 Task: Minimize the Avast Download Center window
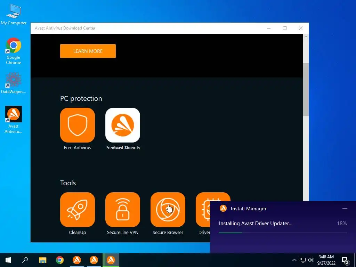pos(269,28)
